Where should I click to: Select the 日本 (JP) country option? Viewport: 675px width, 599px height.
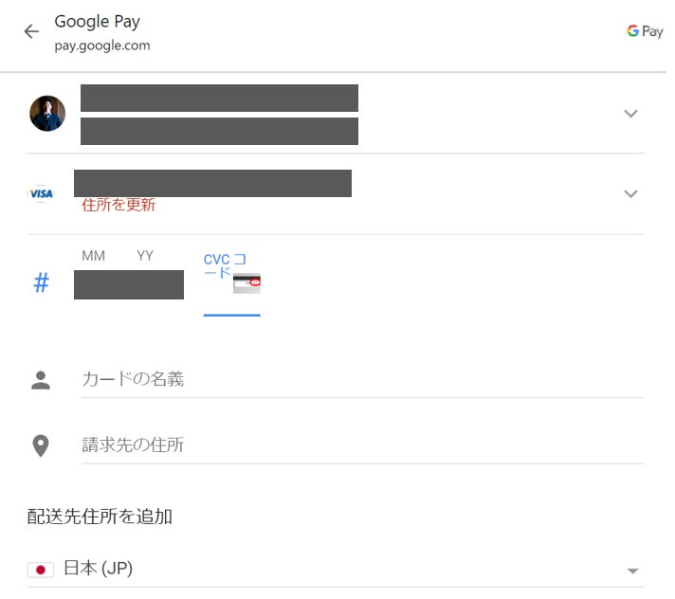click(x=99, y=570)
